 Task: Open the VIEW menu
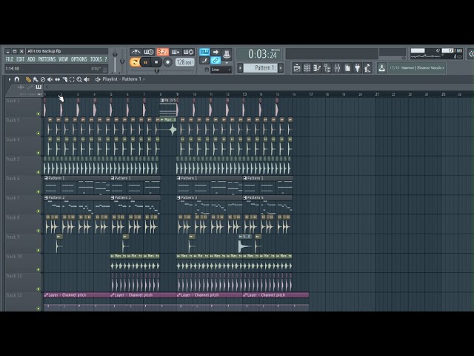coord(63,59)
